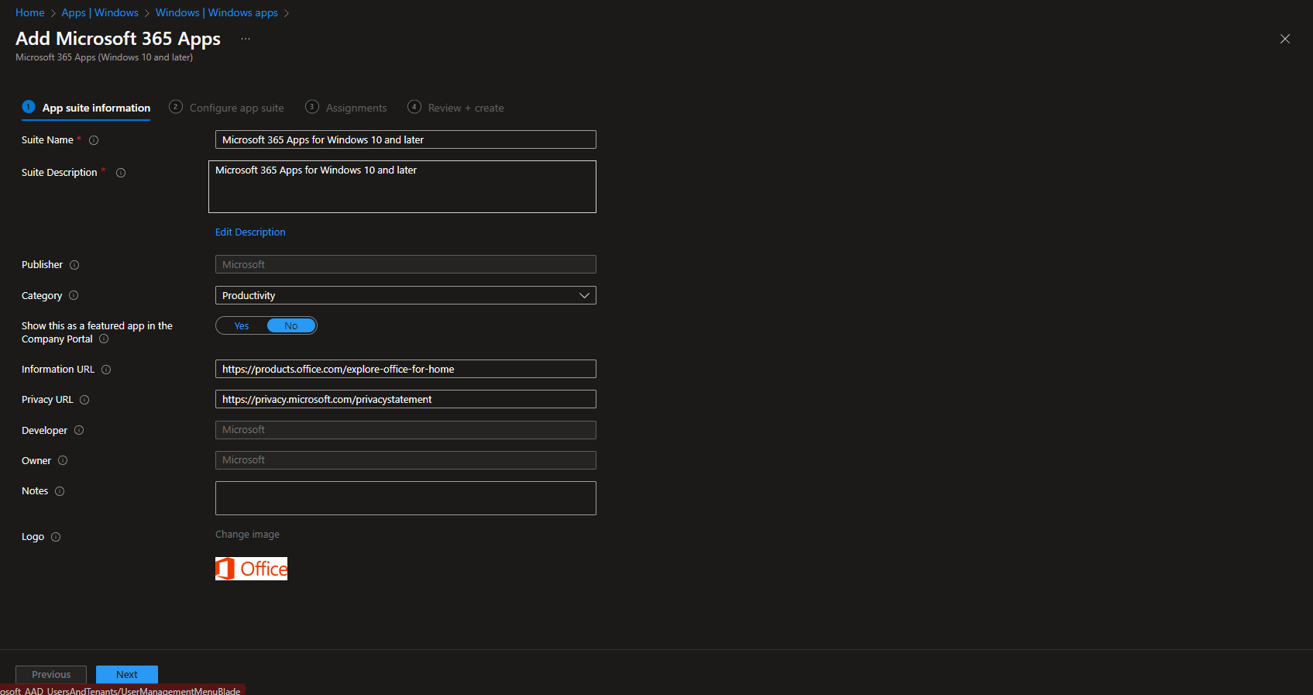Open the Category dropdown showing Productivity

(x=406, y=295)
